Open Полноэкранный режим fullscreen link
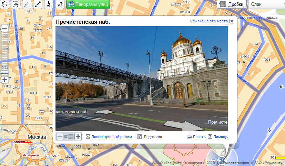 (112, 137)
